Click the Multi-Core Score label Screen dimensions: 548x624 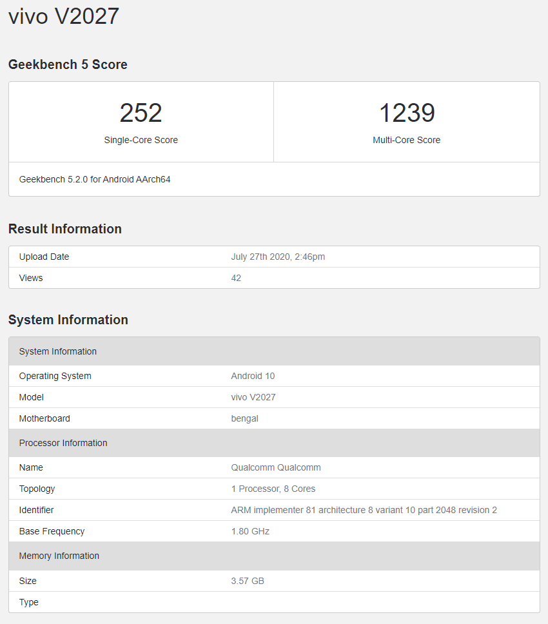coord(406,140)
